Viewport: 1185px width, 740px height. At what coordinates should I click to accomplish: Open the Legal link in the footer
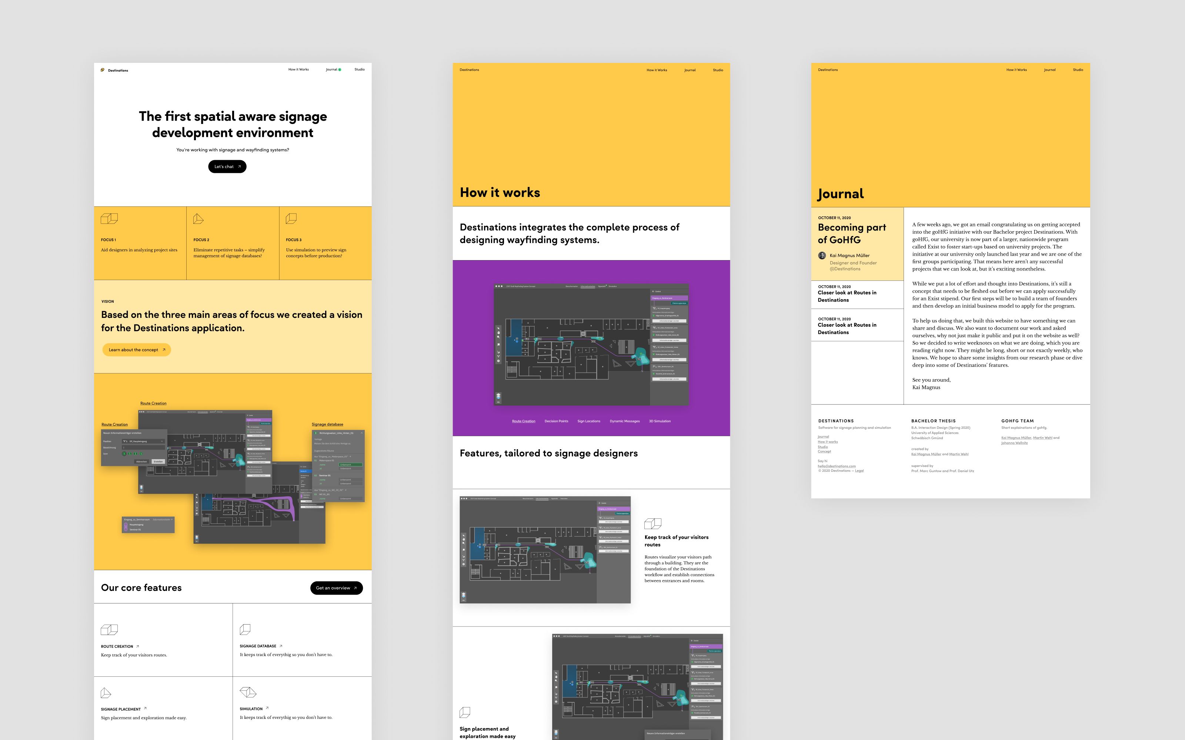859,470
